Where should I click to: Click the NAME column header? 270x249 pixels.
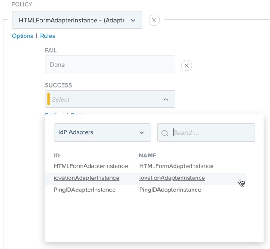click(x=147, y=155)
